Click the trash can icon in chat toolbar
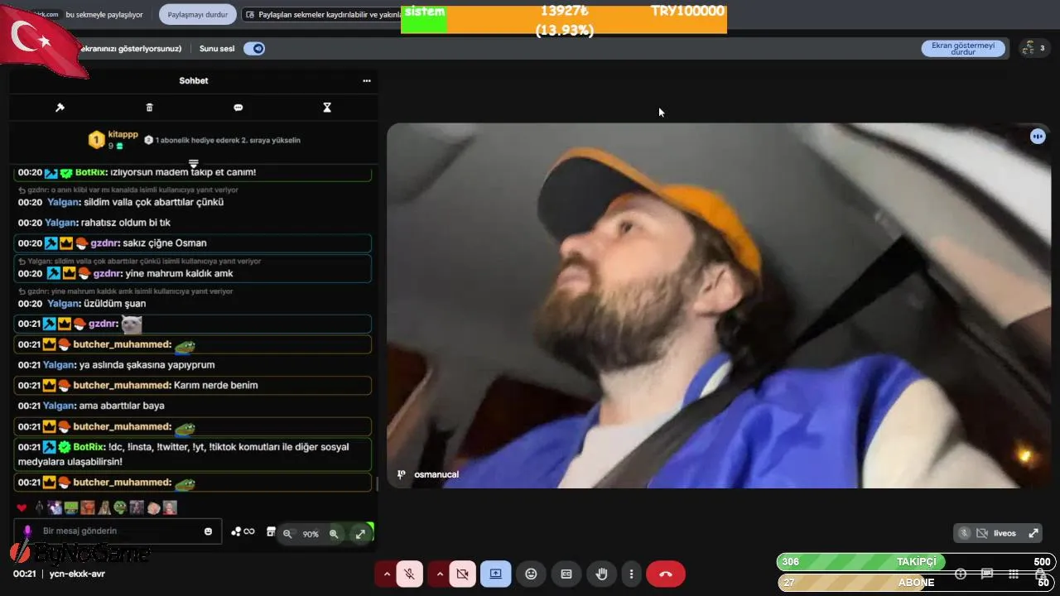 [x=149, y=108]
